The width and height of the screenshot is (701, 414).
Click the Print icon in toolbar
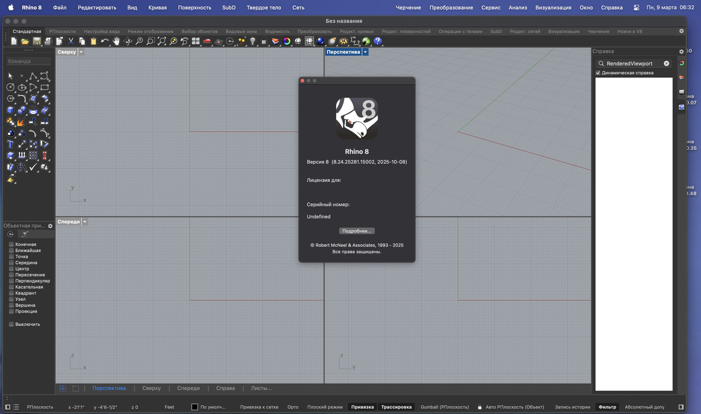pyautogui.click(x=48, y=41)
